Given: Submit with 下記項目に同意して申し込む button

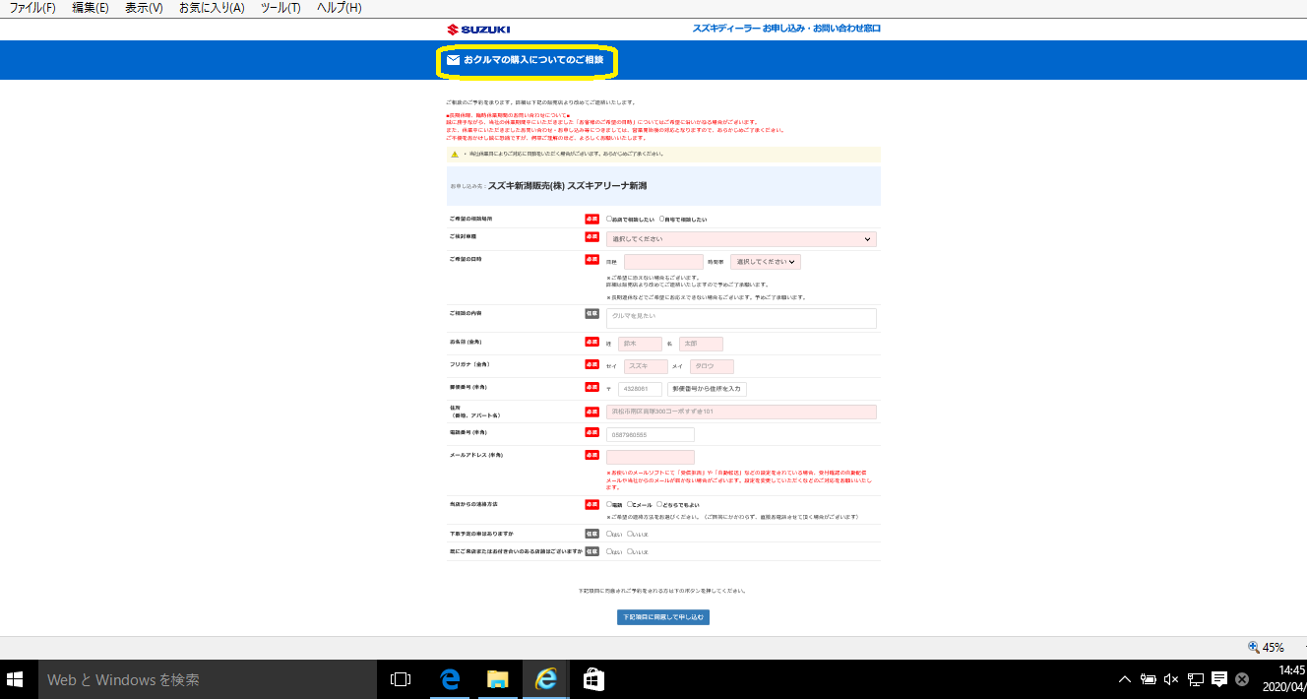Looking at the screenshot, I should tap(663, 617).
